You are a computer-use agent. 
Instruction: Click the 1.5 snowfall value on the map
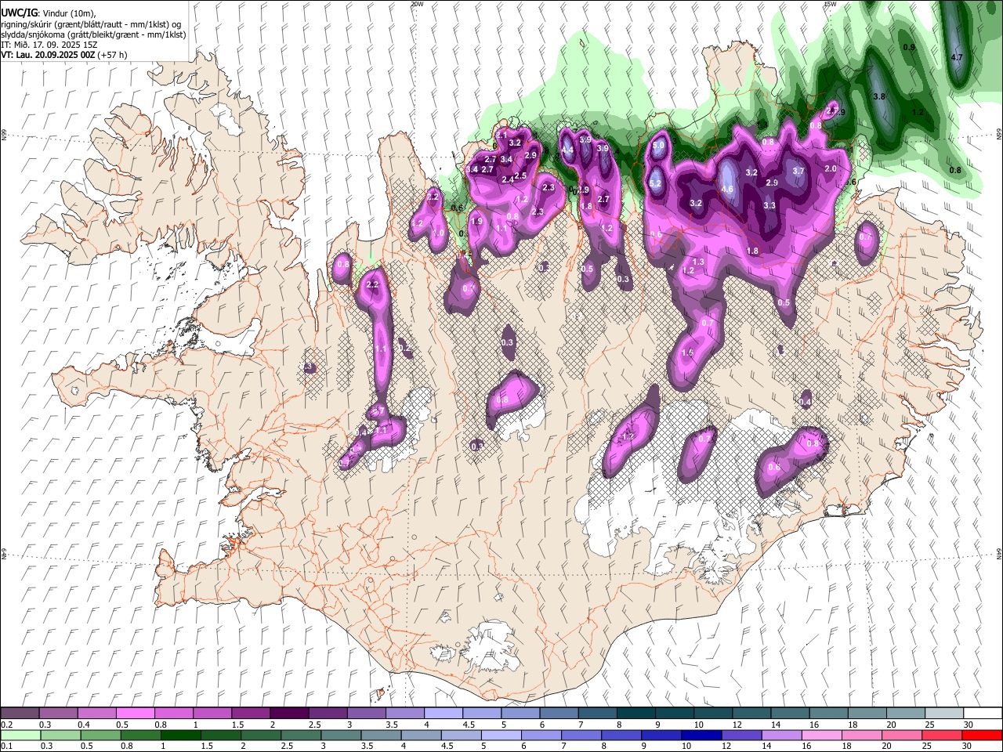pyautogui.click(x=687, y=353)
